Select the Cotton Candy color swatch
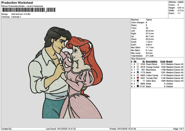This screenshot has height=131, width=185. point(138,75)
